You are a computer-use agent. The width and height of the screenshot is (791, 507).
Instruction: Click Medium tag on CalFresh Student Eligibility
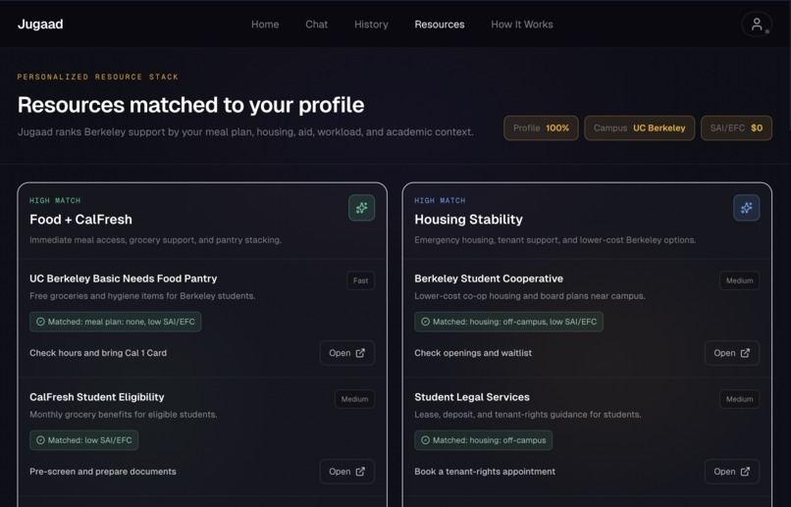[x=354, y=399]
